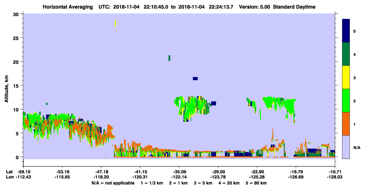Click longitude value -118.20
The image size is (372, 191).
101,177
